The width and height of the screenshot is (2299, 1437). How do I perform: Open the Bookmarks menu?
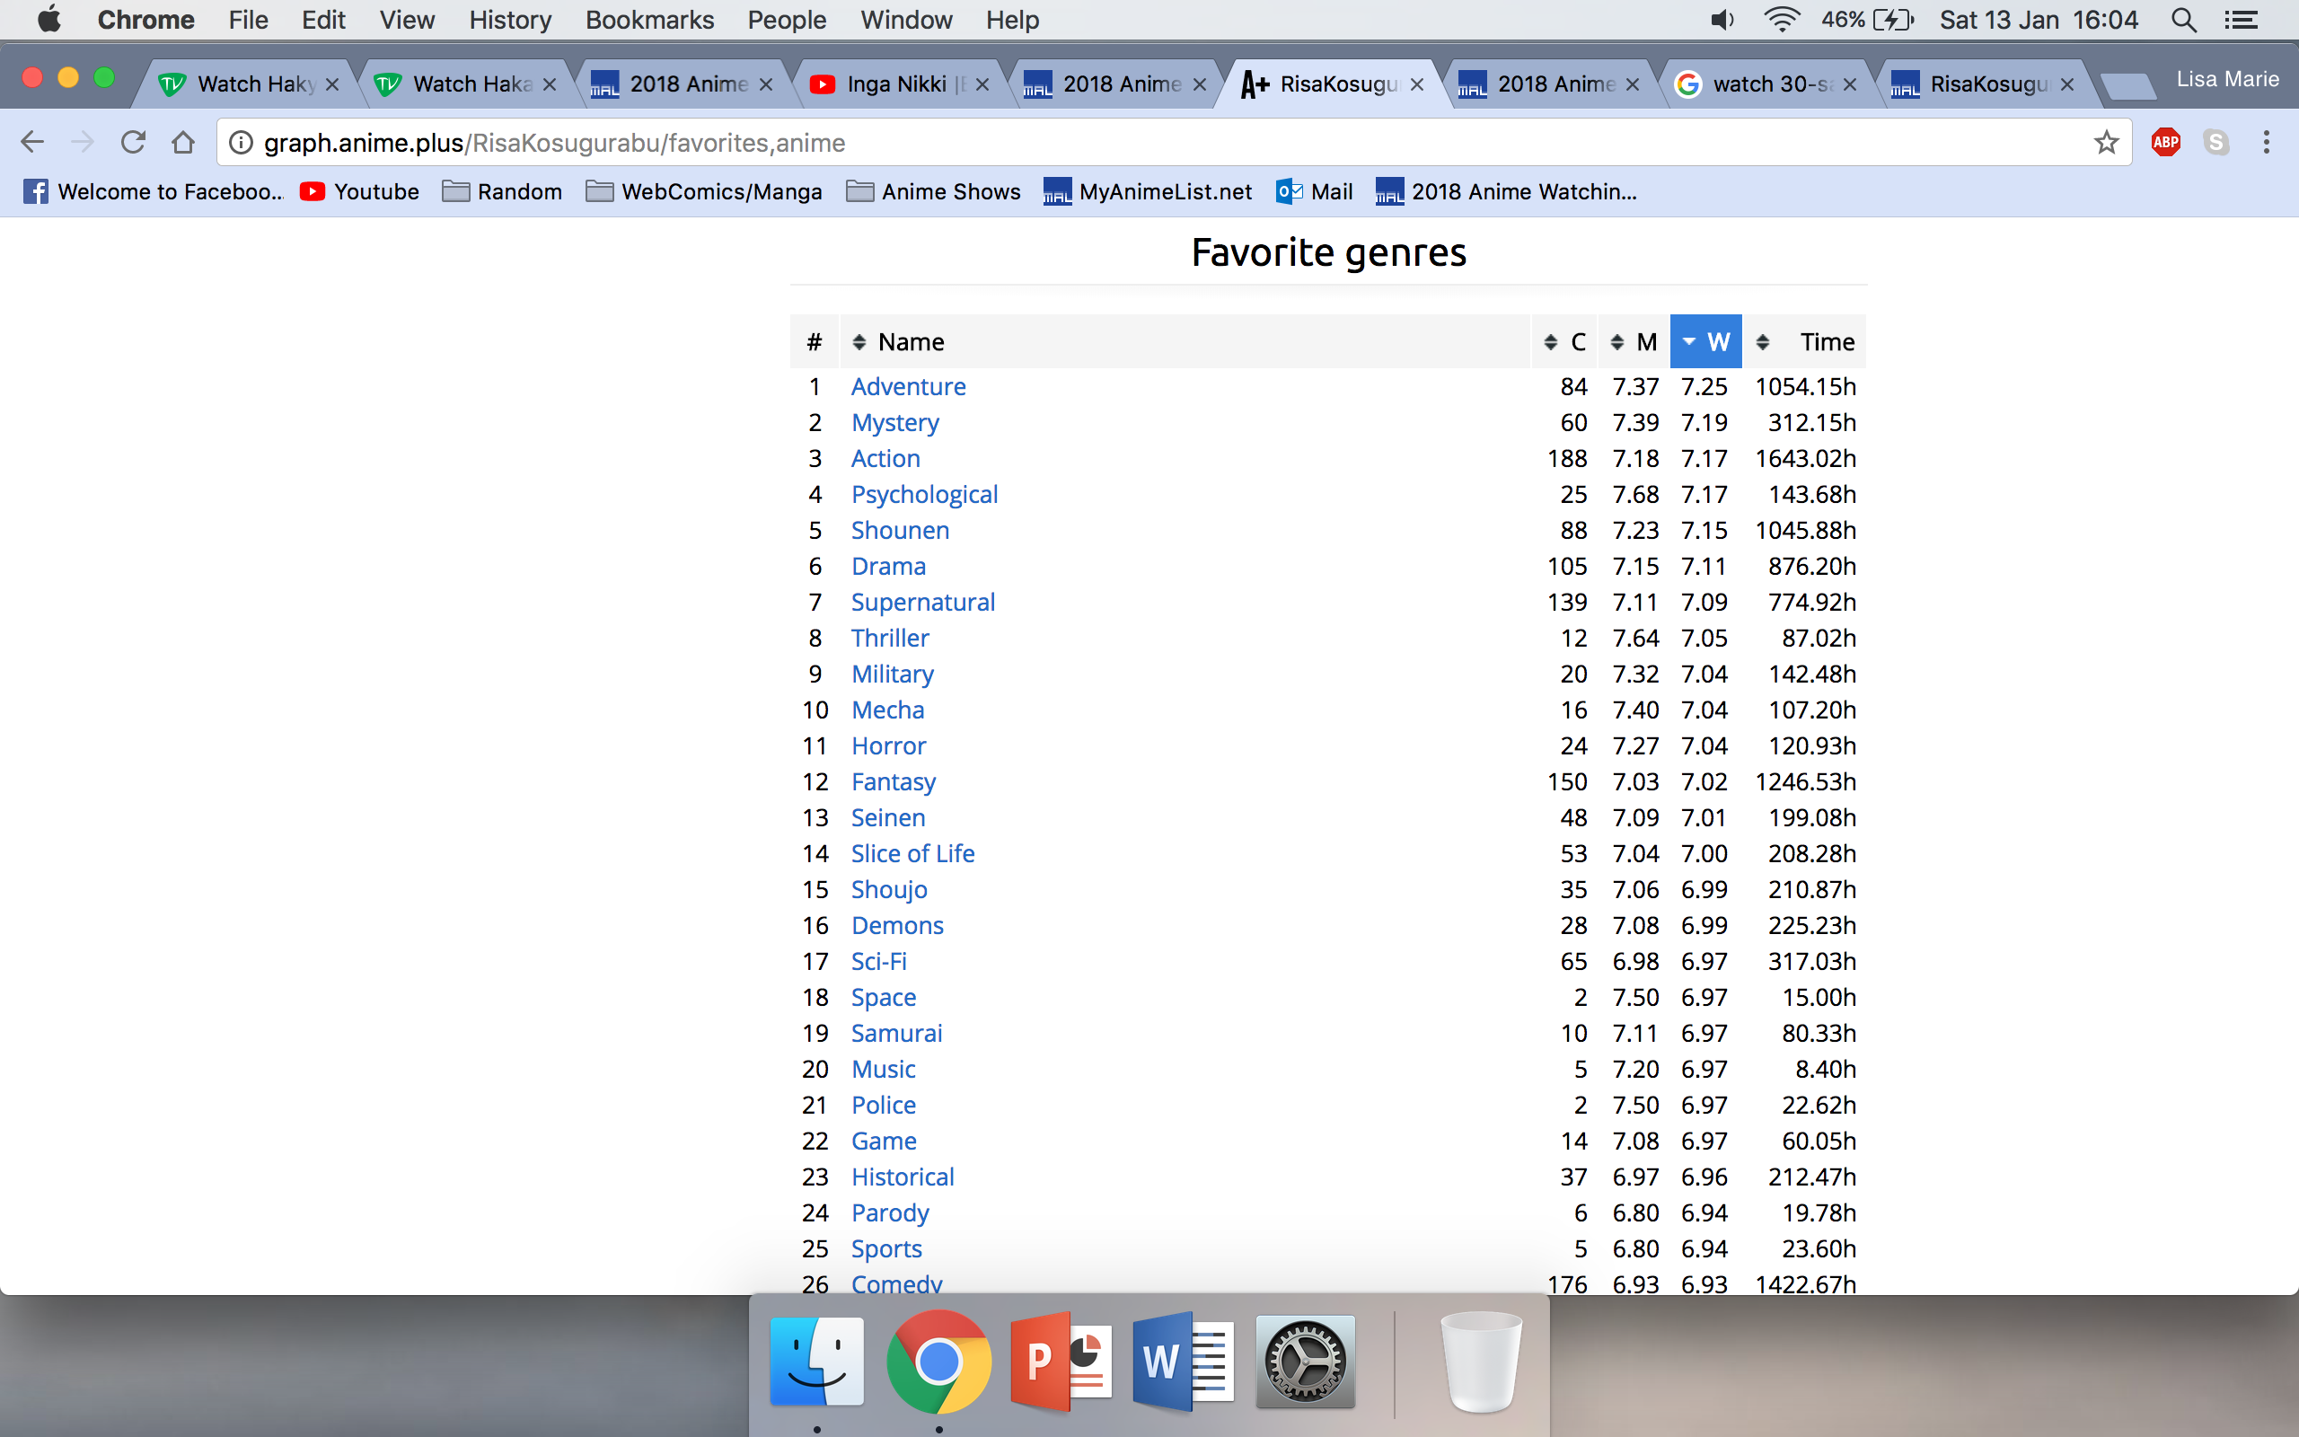[x=649, y=20]
